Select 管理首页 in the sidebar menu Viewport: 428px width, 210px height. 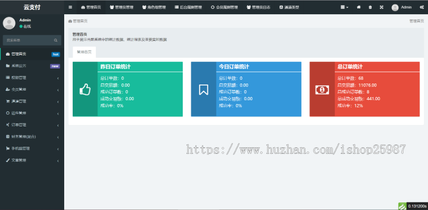[32, 54]
